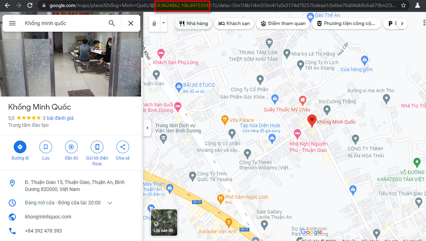Open the hamburger menu in search box
The width and height of the screenshot is (426, 241).
[12, 23]
